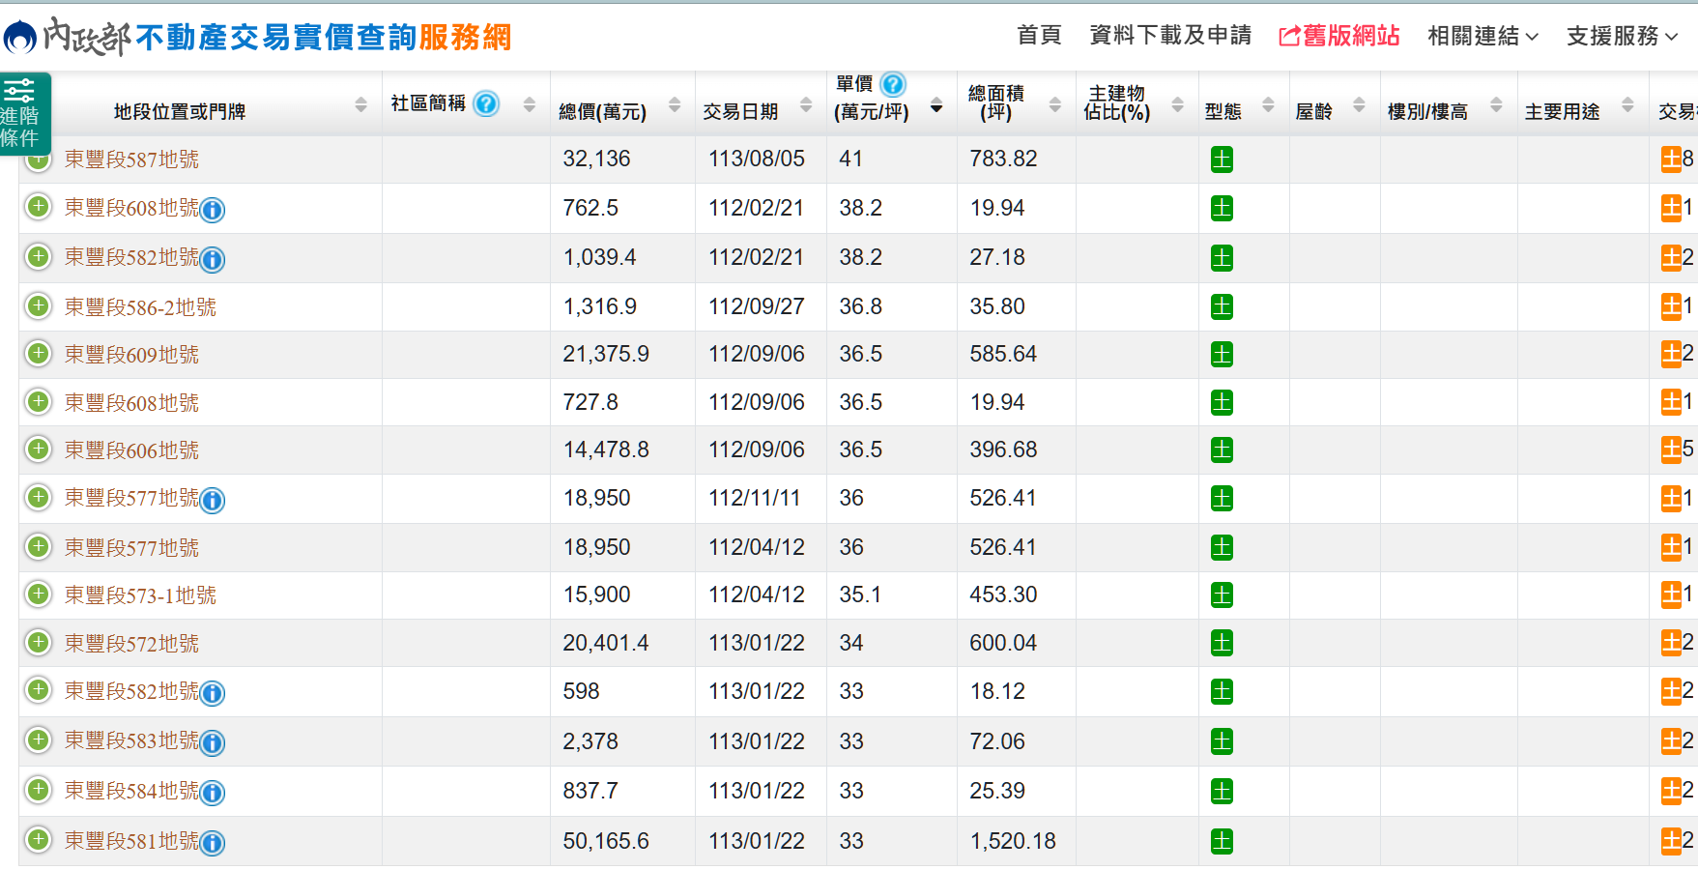The width and height of the screenshot is (1698, 870).
Task: Click green land type icon for 東豐段573-1地號
Action: point(1222,595)
